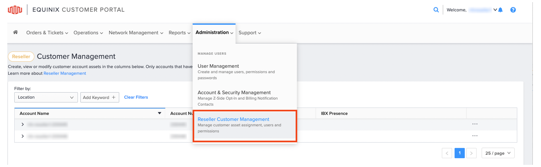The image size is (541, 167).
Task: Open the first row's ellipsis actions menu
Action: (x=475, y=124)
